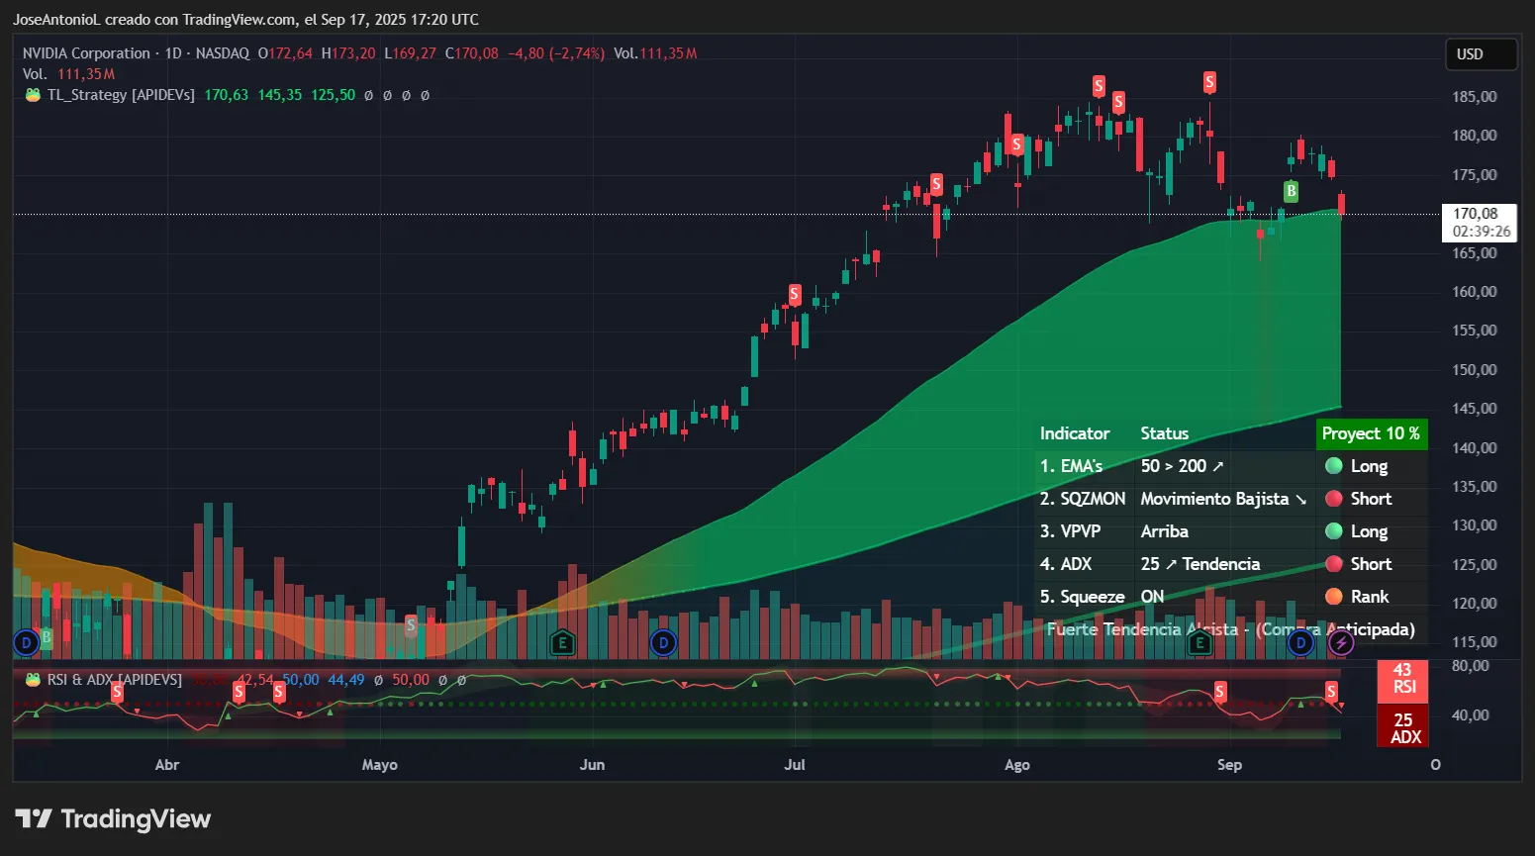The height and width of the screenshot is (856, 1535).
Task: Toggle the orange Rank dot on the Squeeze row
Action: (x=1334, y=597)
